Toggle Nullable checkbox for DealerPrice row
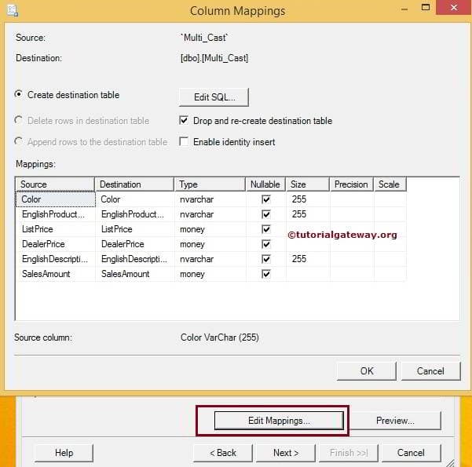 [x=266, y=244]
